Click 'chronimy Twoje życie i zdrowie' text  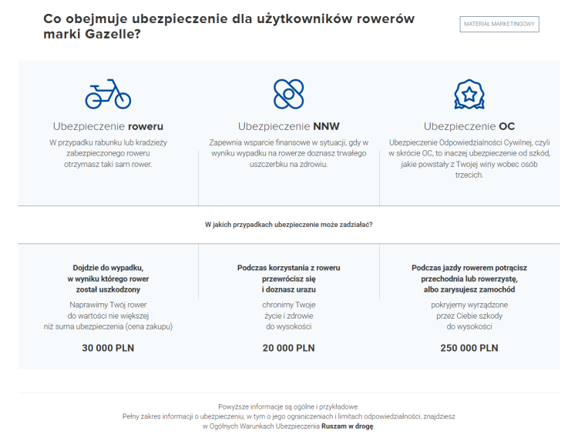[x=289, y=316]
